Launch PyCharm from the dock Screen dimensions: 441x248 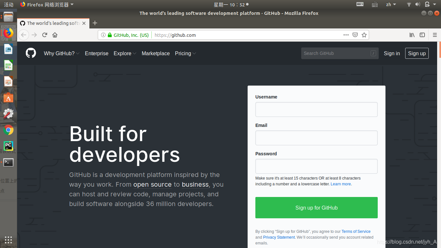click(8, 146)
